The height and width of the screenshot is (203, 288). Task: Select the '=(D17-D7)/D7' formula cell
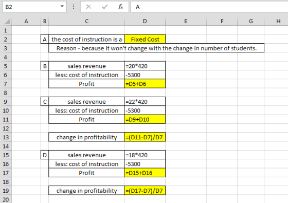pyautogui.click(x=145, y=191)
